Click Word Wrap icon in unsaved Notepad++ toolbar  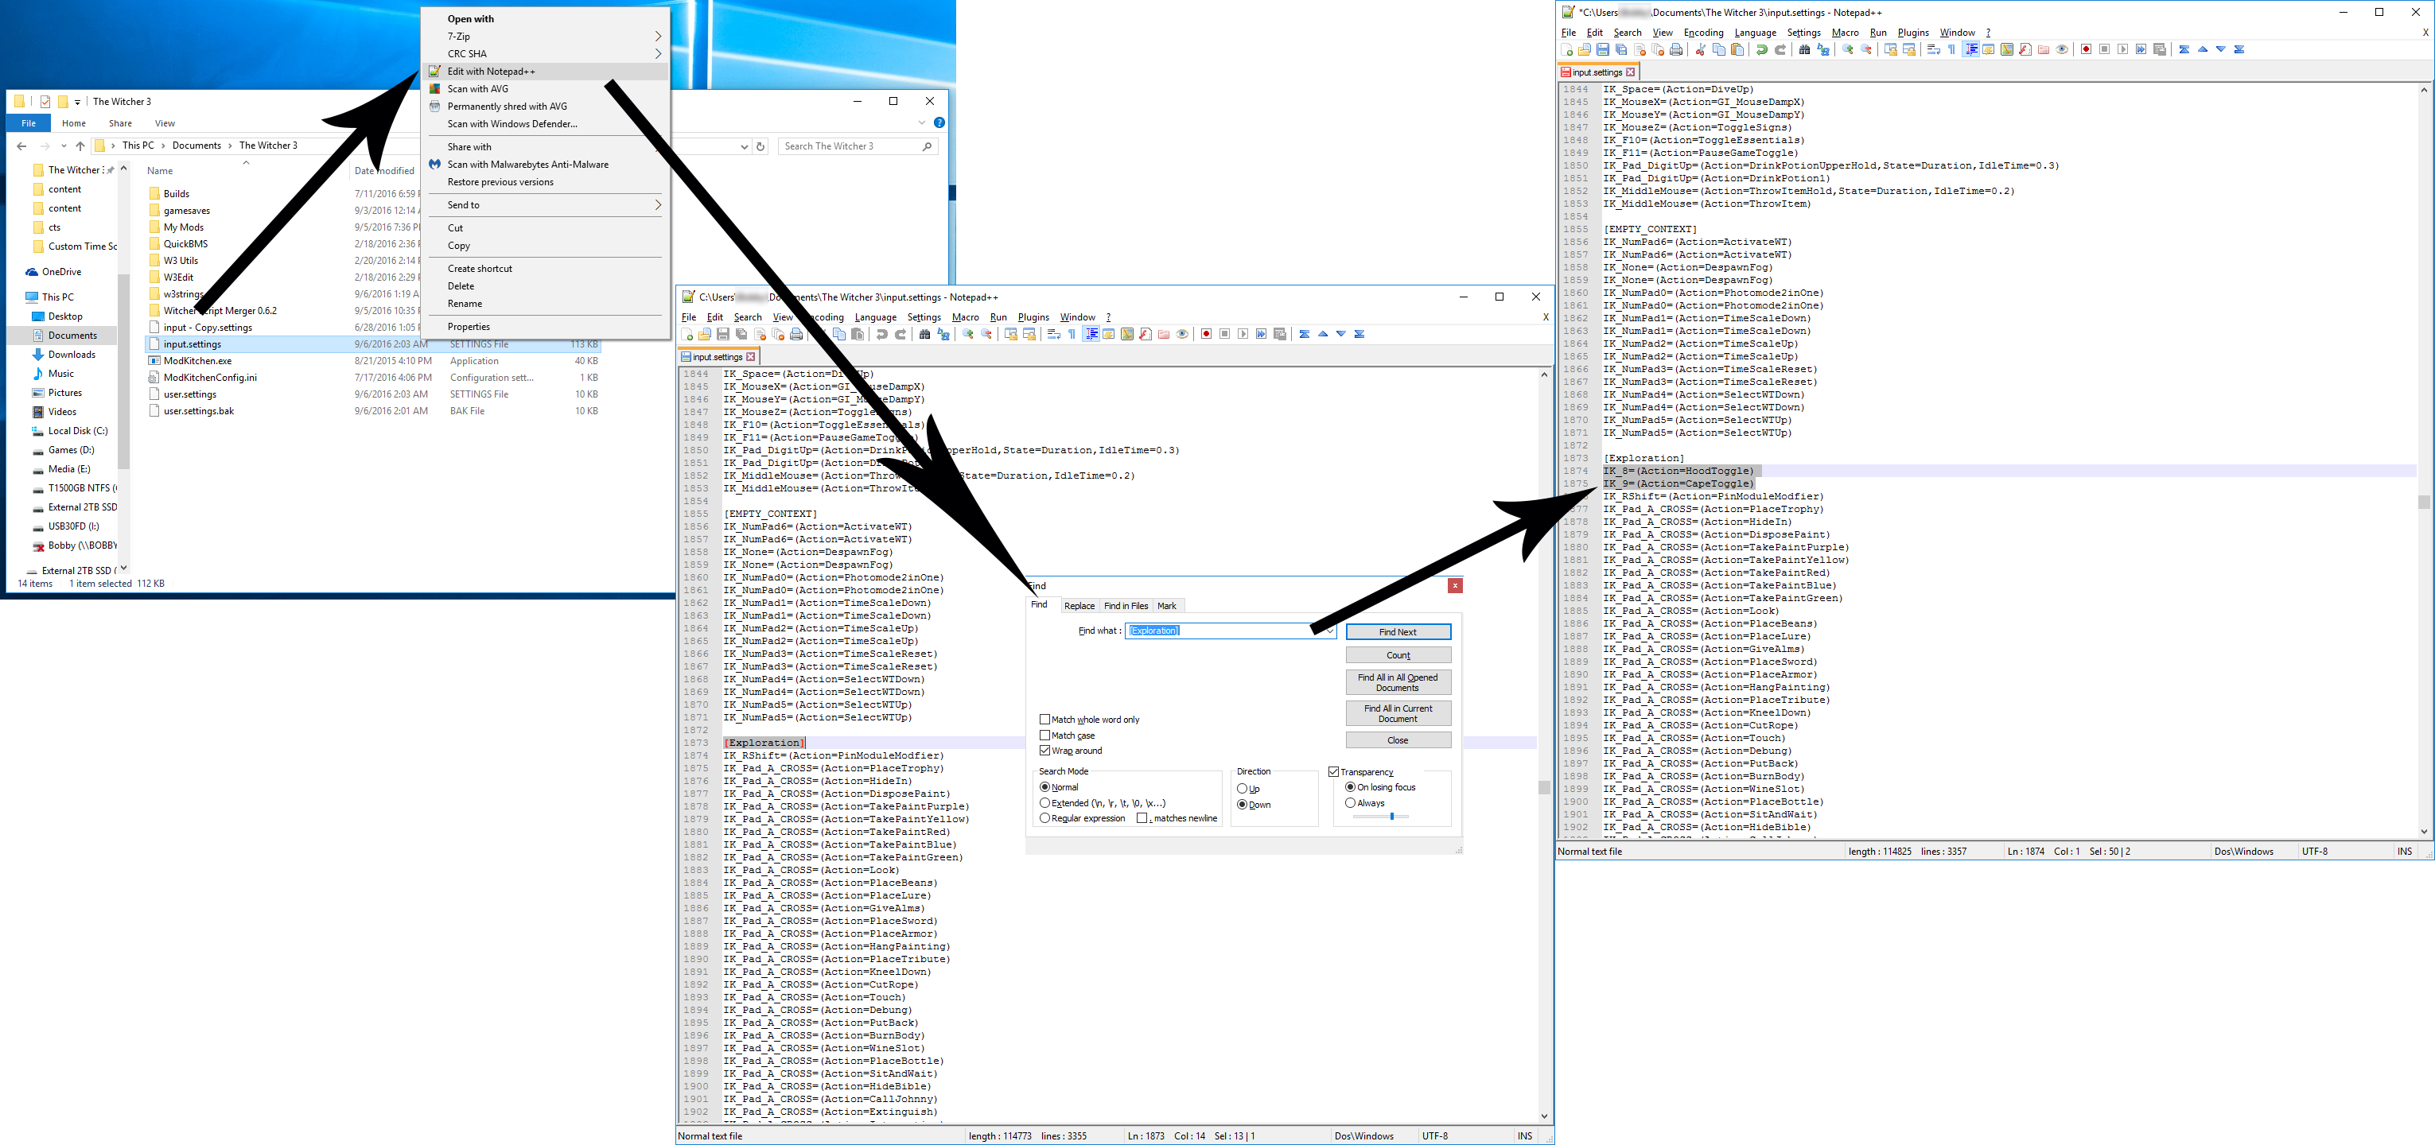pyautogui.click(x=1933, y=50)
